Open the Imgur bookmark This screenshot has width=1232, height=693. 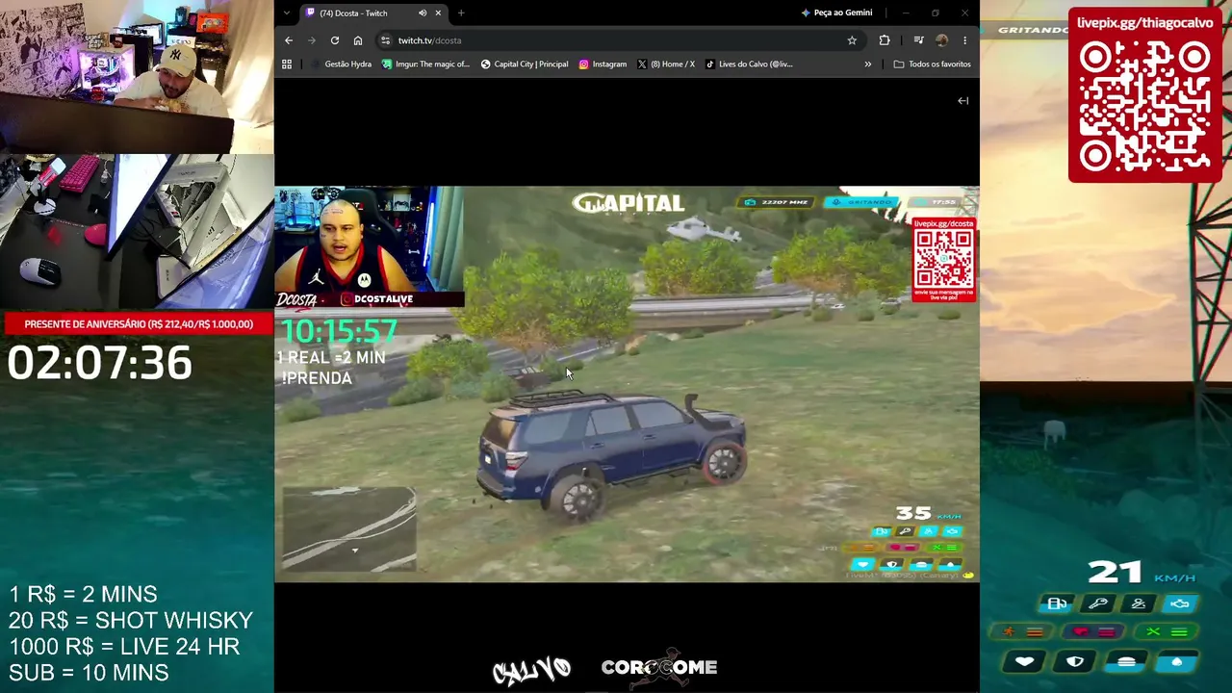tap(425, 64)
